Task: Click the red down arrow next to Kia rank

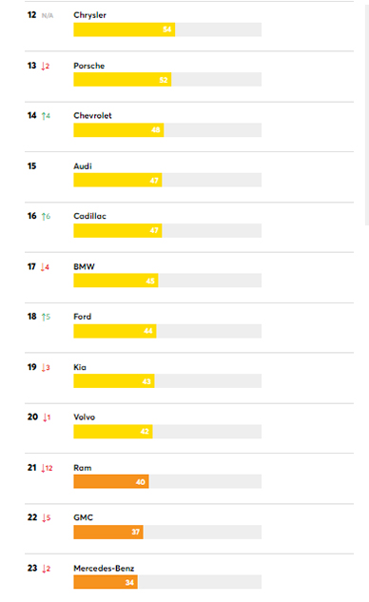Action: 46,368
